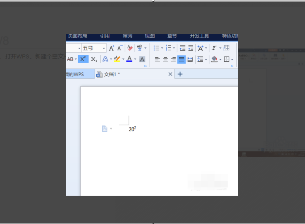The width and height of the screenshot is (305, 224).
Task: Open the 开发工具 ribbon tab
Action: (x=199, y=36)
